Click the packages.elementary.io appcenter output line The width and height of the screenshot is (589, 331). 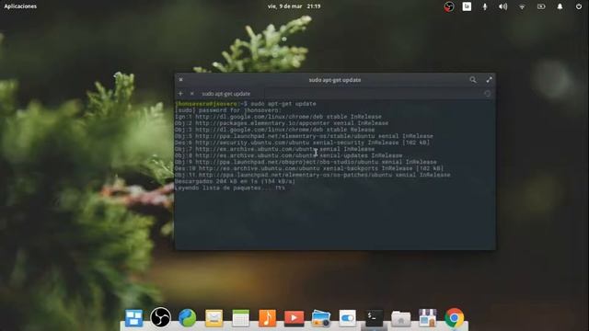[x=282, y=123]
